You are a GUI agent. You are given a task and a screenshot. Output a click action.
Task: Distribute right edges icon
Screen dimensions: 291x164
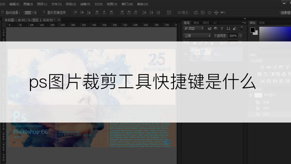pos(158,13)
